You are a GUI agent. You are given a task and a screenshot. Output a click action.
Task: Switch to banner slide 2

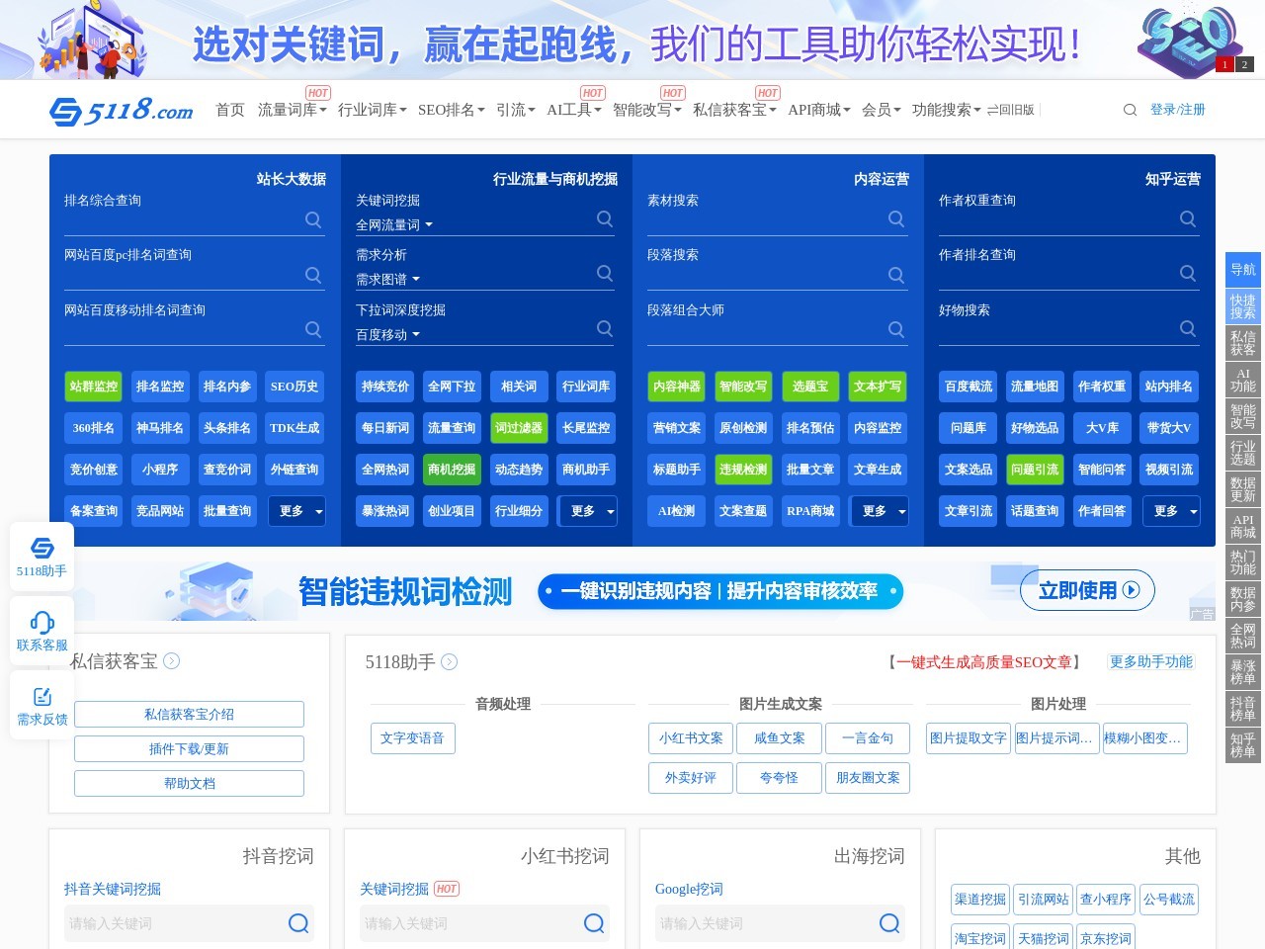[1244, 64]
